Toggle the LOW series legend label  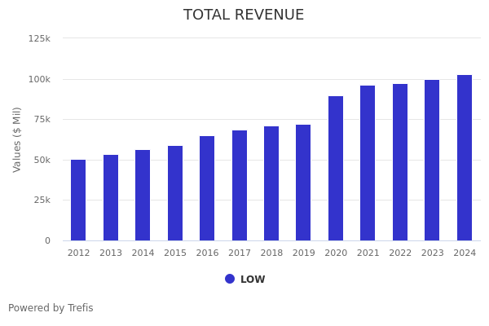point(253,280)
